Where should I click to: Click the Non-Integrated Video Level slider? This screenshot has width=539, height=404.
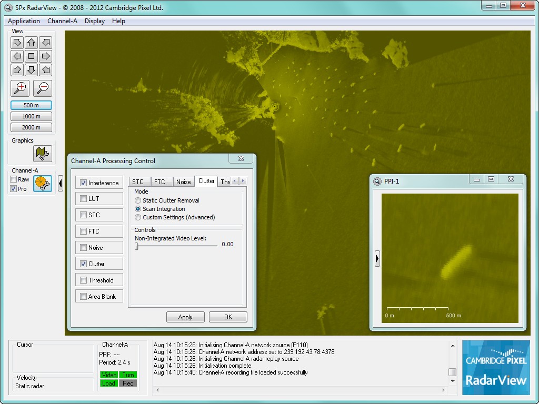tap(176, 245)
